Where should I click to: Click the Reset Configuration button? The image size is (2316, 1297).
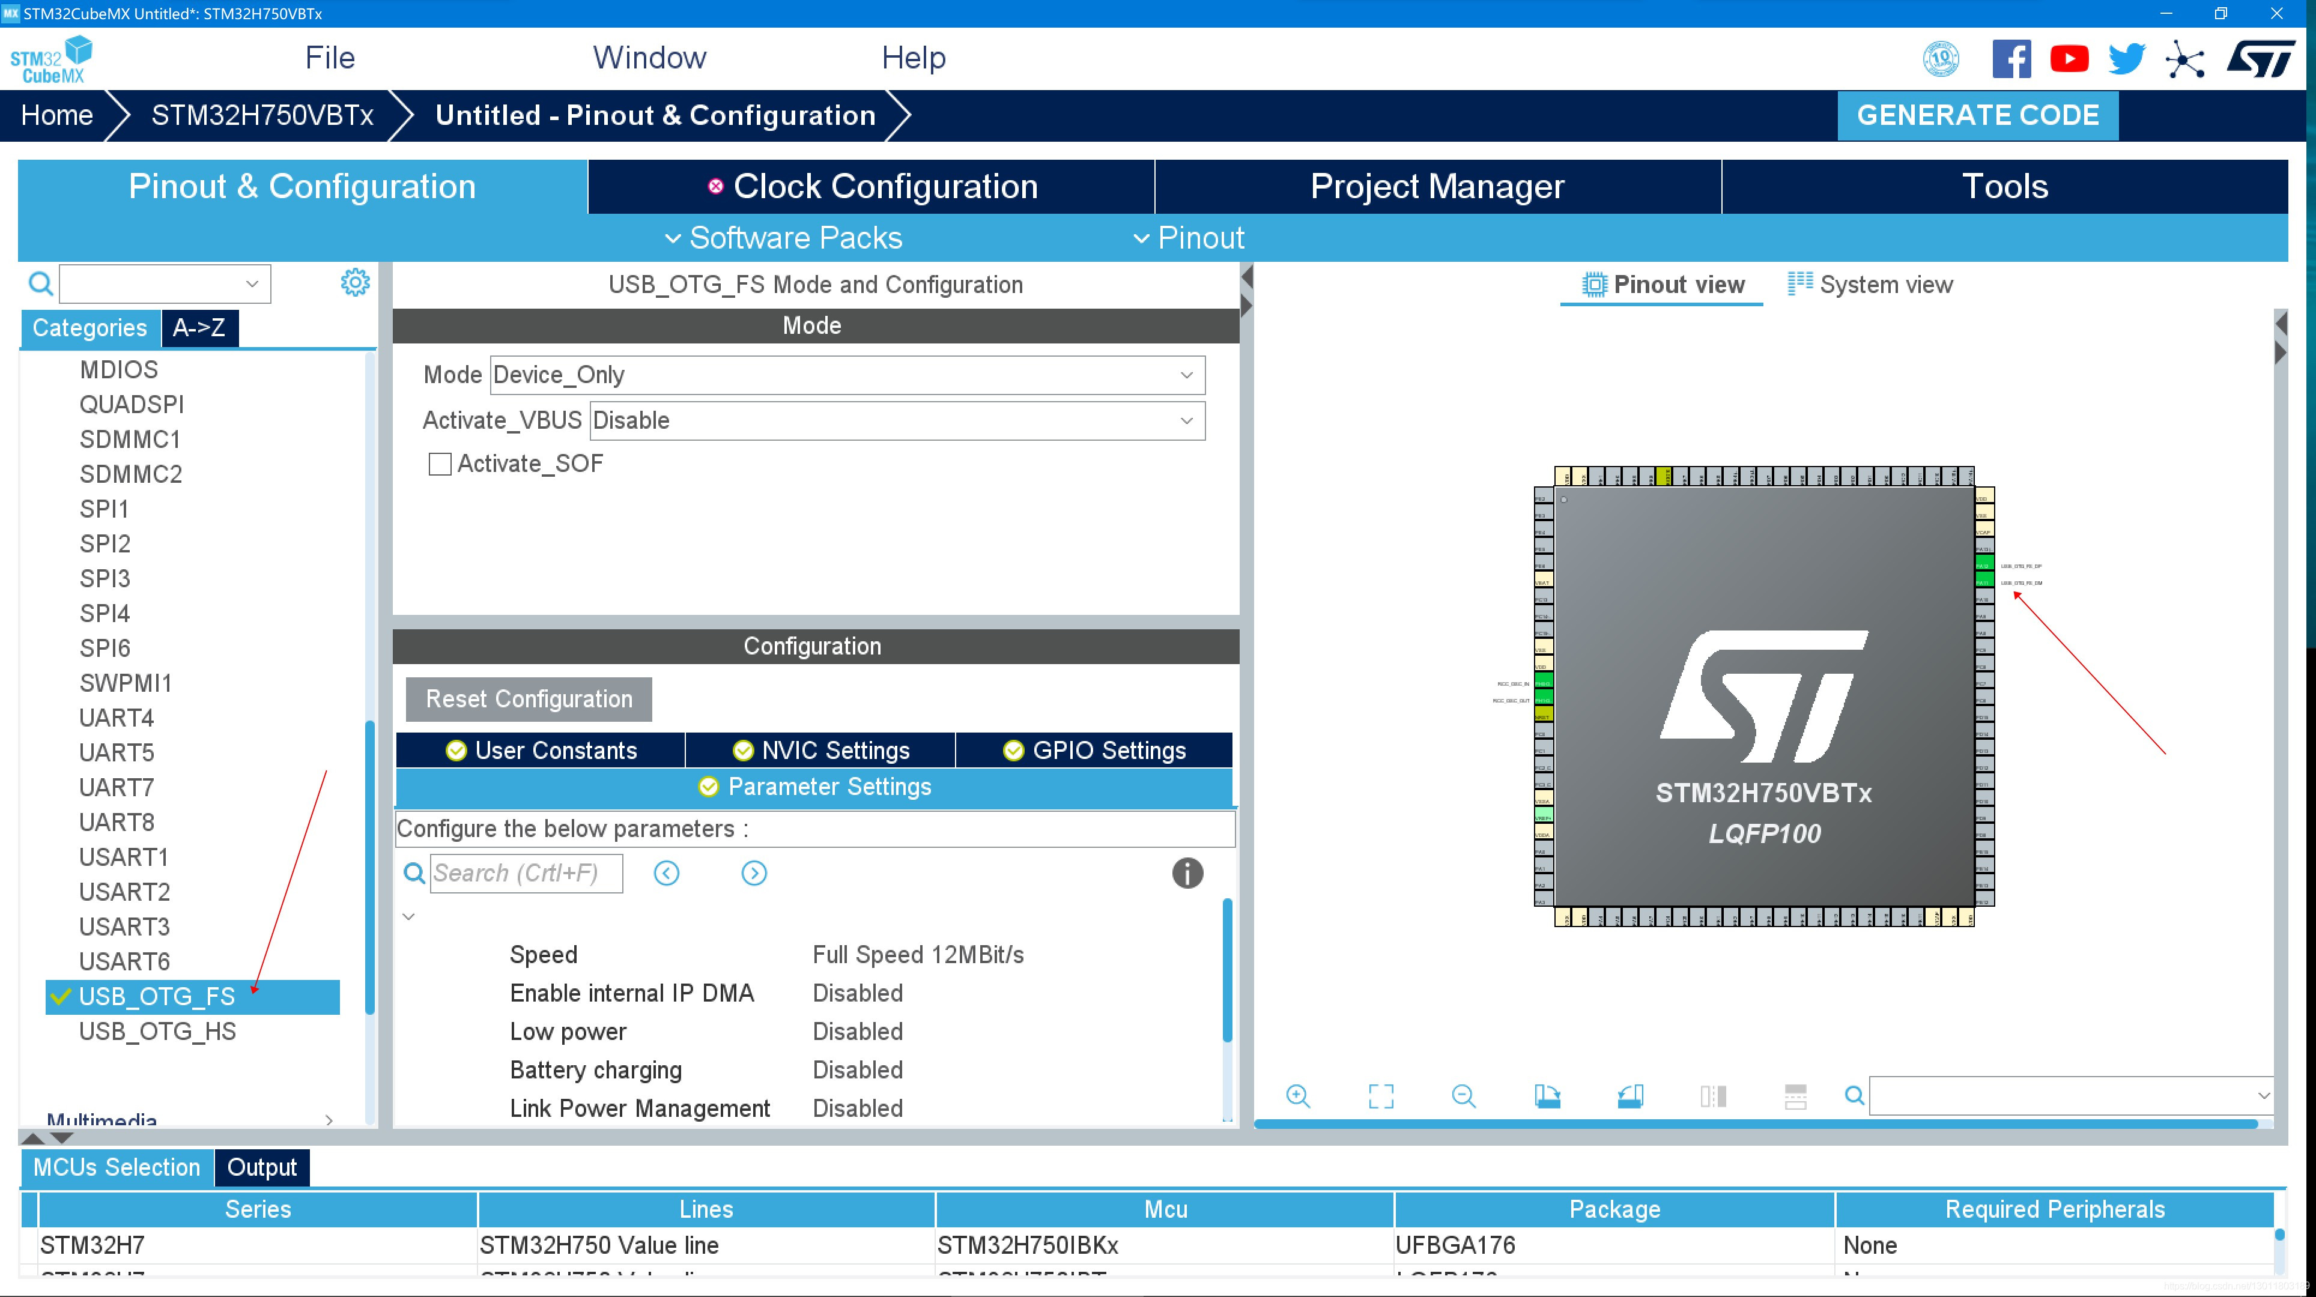[529, 700]
